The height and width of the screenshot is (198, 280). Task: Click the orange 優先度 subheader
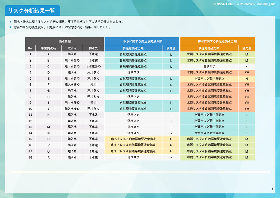point(247,48)
